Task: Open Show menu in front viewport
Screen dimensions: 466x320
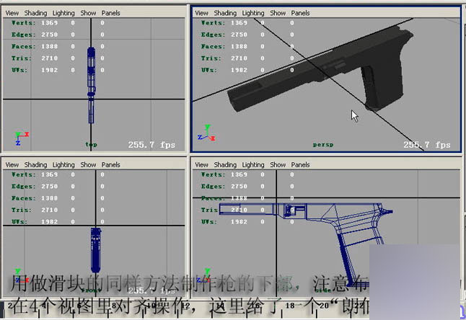Action: tap(88, 165)
